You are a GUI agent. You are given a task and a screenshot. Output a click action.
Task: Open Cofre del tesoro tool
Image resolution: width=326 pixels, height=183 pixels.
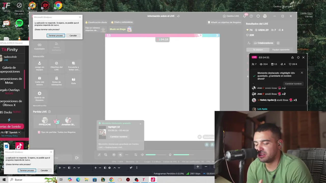click(x=39, y=81)
